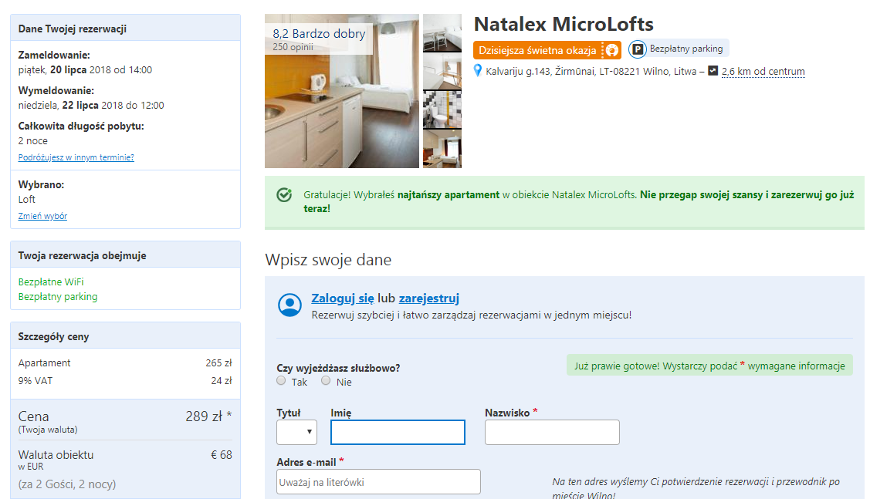Click Zmień wybór link

coord(42,216)
